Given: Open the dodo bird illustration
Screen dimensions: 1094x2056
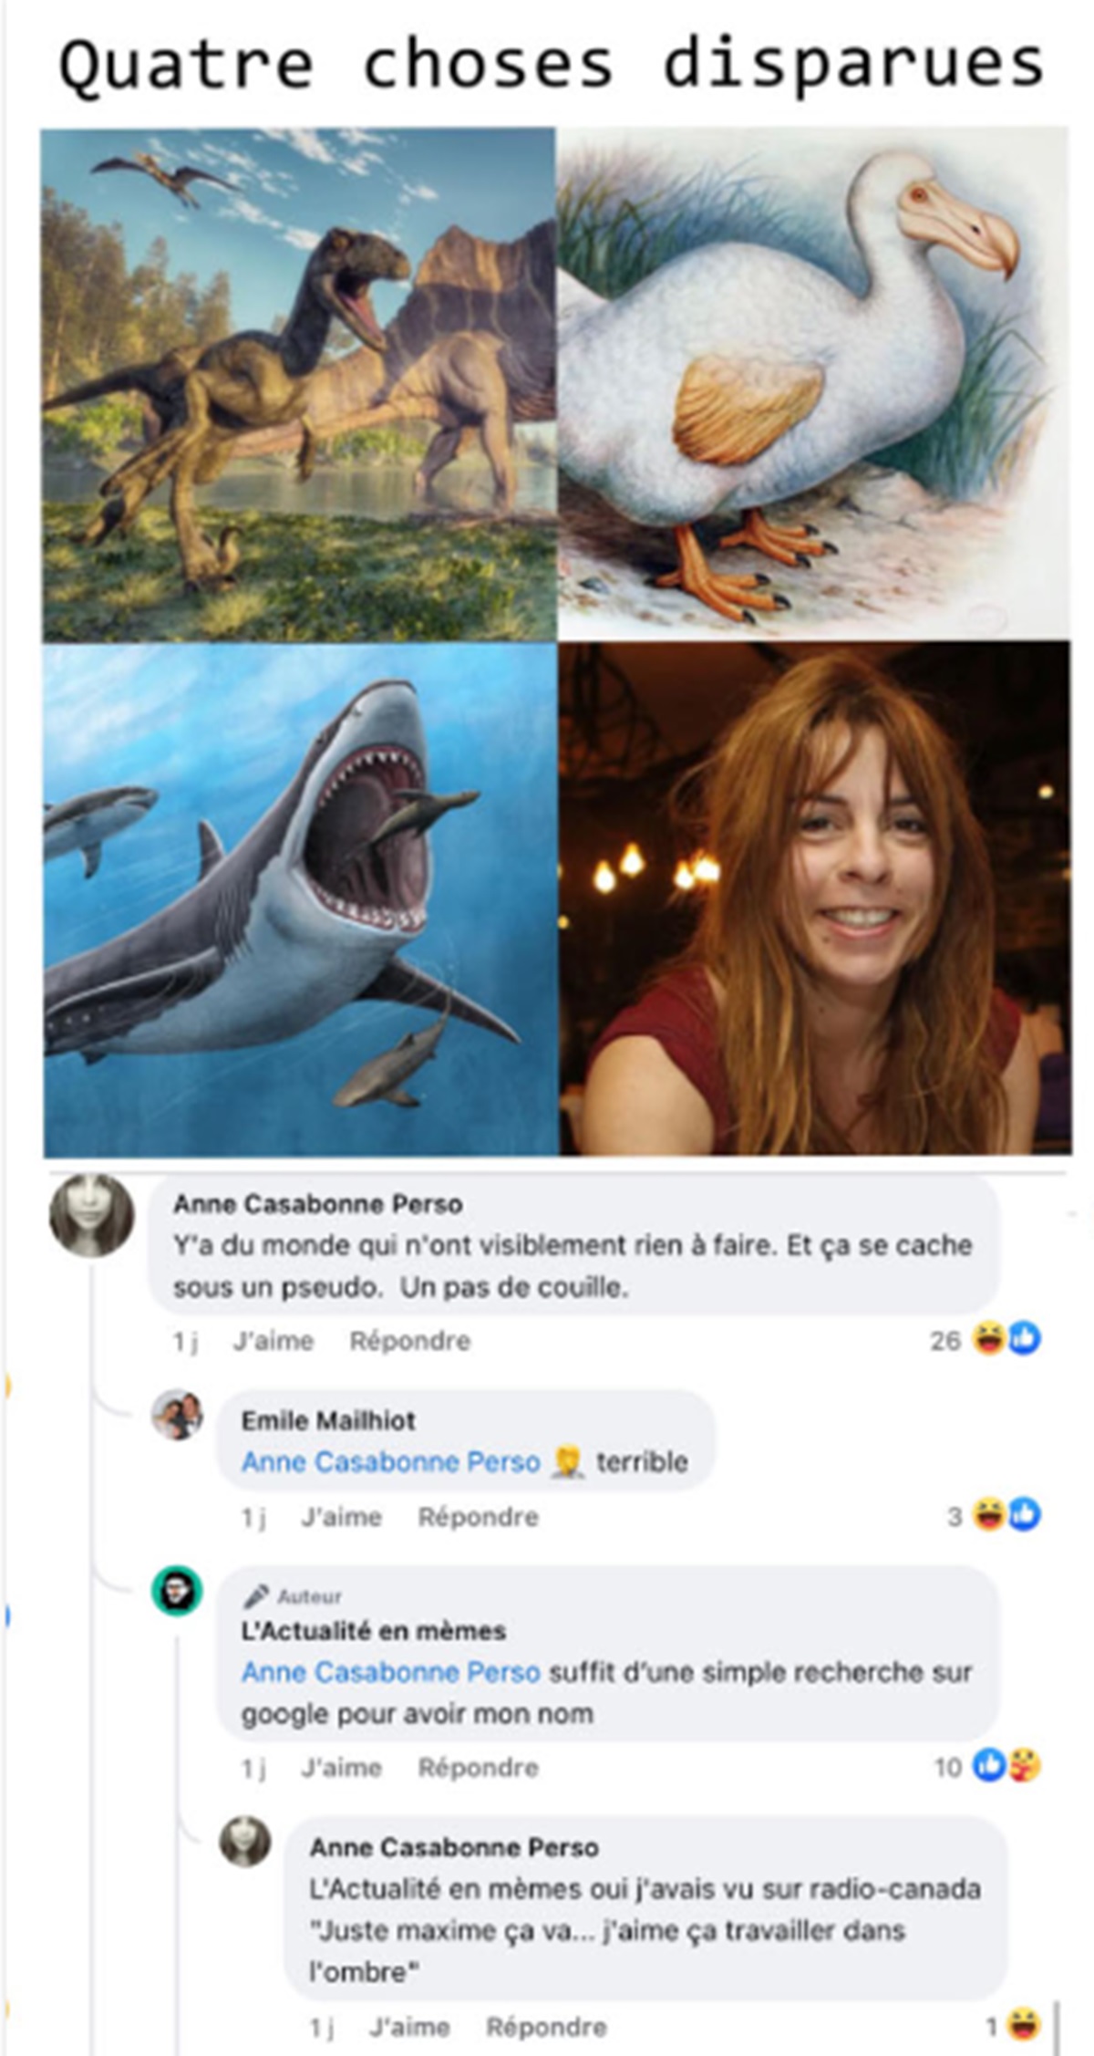Looking at the screenshot, I should pos(812,383).
